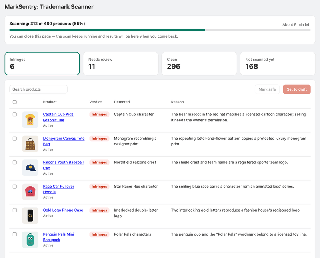Select the Captain Cub Kids Graphic Tee row checkbox
Screen dimensions: 320x258
click(15, 114)
